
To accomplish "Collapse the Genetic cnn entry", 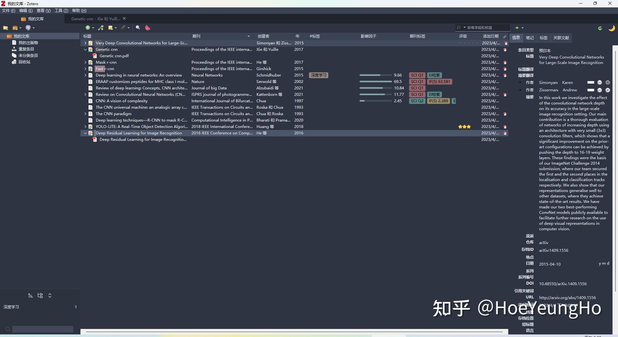I will [85, 49].
